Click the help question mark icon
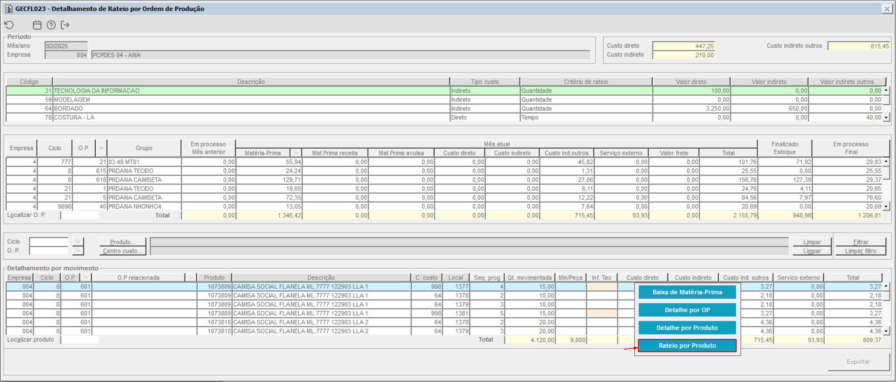Image resolution: width=896 pixels, height=382 pixels. pos(51,25)
